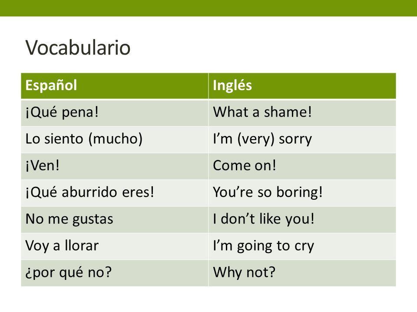Click the divider between table header columns

208,86
